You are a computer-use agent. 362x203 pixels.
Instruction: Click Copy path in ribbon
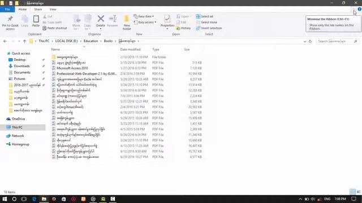pyautogui.click(x=52, y=23)
